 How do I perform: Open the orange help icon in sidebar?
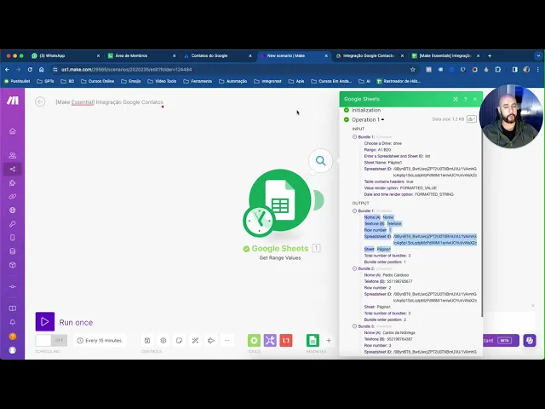click(x=13, y=337)
